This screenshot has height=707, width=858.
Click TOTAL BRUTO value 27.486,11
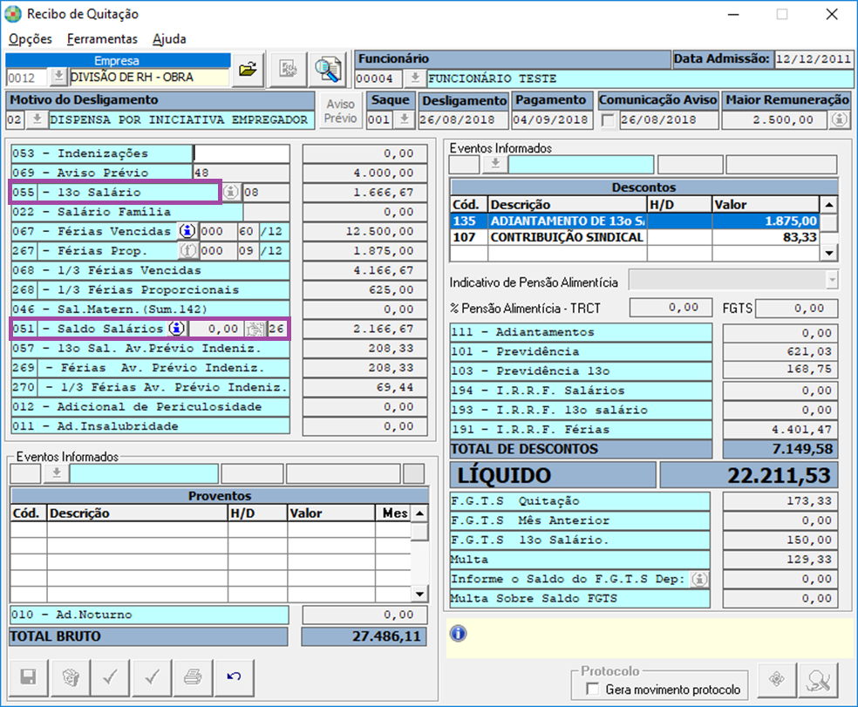point(364,636)
